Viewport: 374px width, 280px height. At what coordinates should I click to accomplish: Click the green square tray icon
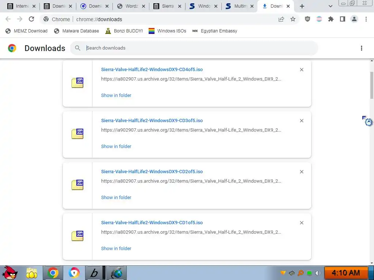coord(309,273)
